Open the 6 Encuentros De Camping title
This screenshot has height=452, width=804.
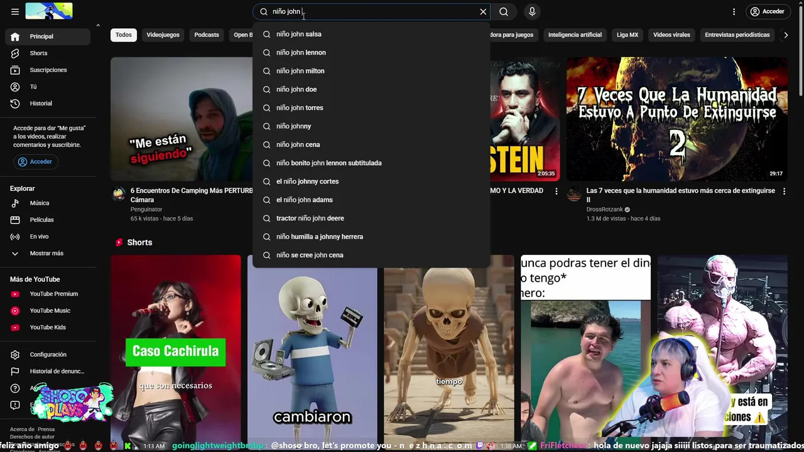[x=192, y=195]
